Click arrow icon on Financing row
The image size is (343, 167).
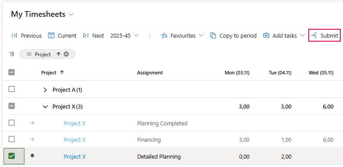click(32, 139)
